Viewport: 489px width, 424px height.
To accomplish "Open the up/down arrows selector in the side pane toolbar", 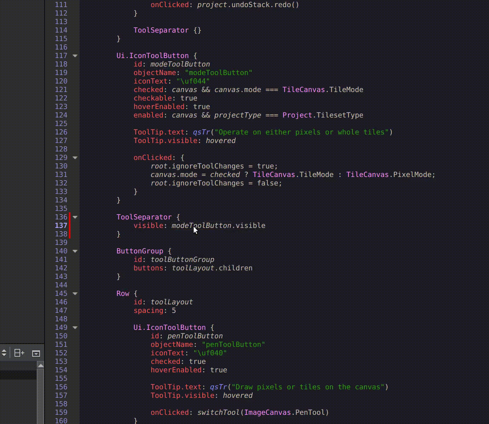I will [x=4, y=353].
